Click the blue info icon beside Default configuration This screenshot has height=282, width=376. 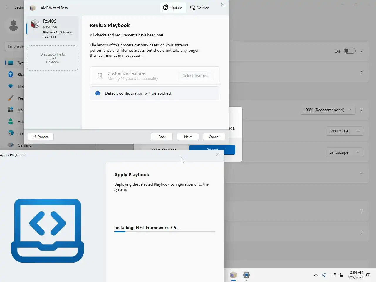click(x=98, y=93)
